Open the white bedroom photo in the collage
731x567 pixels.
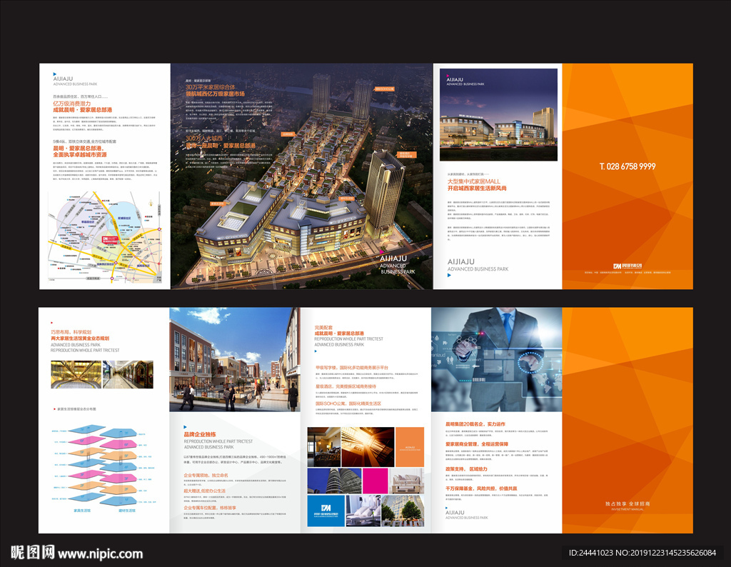click(363, 511)
